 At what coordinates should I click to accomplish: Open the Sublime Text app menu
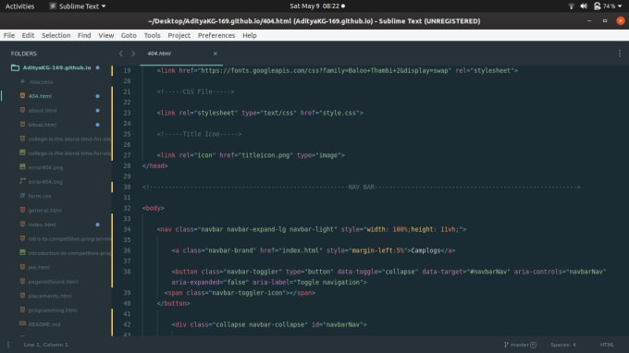pyautogui.click(x=78, y=6)
